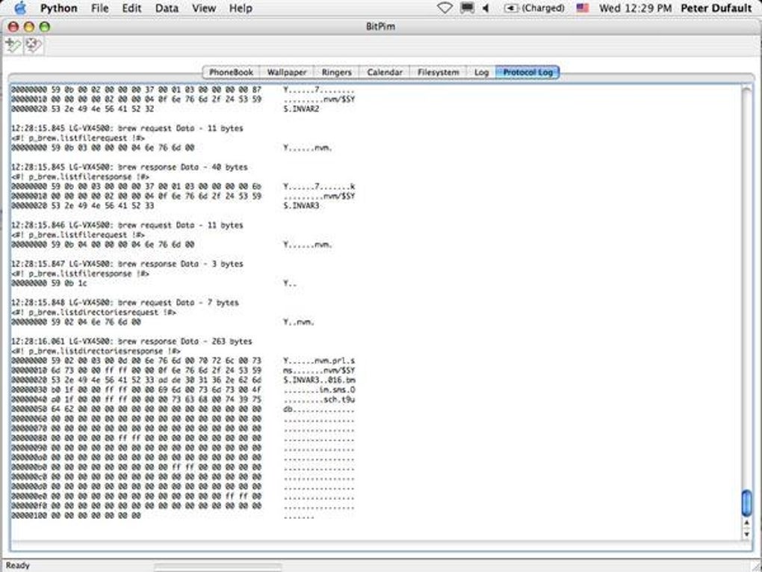762x572 pixels.
Task: Open the Wi-Fi status menu icon
Action: tap(444, 8)
